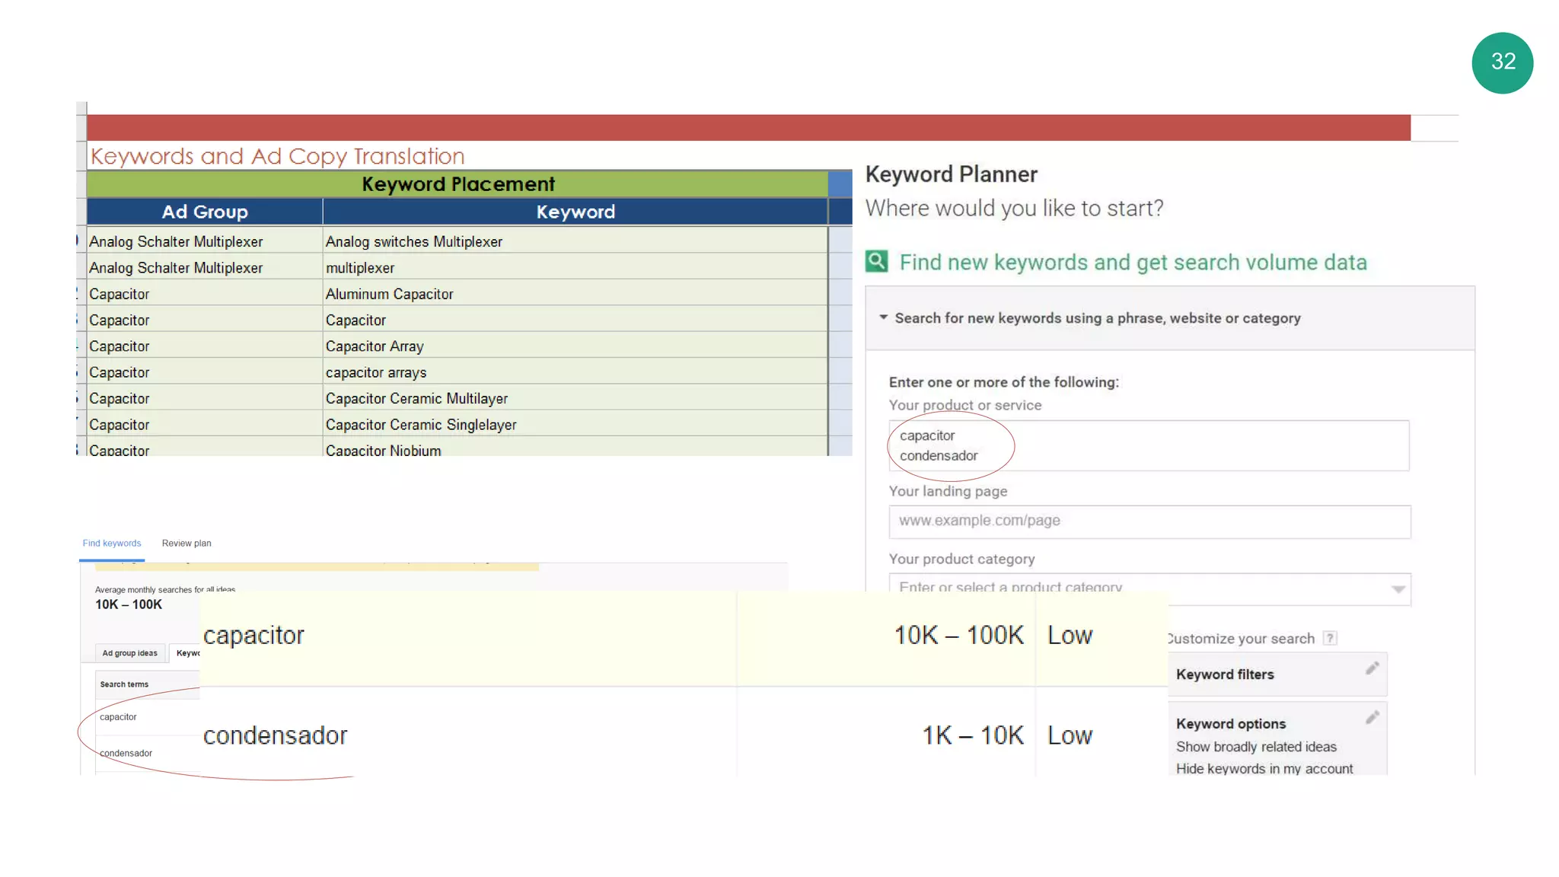1559x877 pixels.
Task: Click the Ad Group column header
Action: 205,212
